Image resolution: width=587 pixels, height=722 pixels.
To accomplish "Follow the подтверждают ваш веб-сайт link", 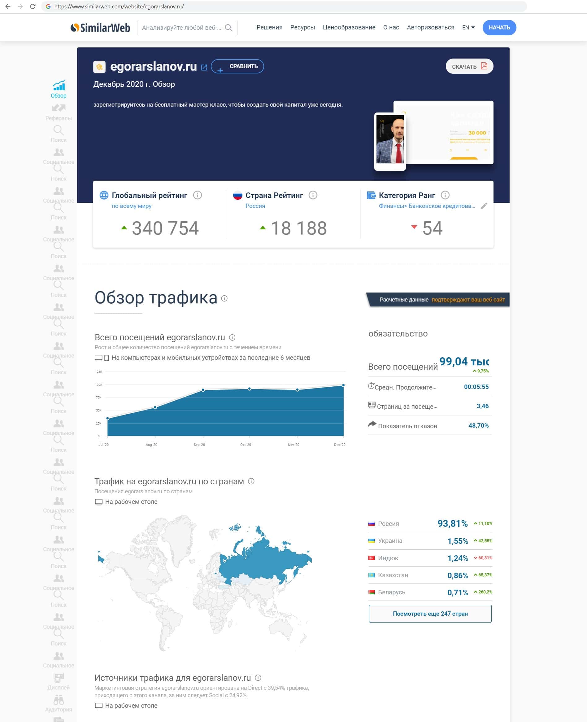I will (x=468, y=300).
